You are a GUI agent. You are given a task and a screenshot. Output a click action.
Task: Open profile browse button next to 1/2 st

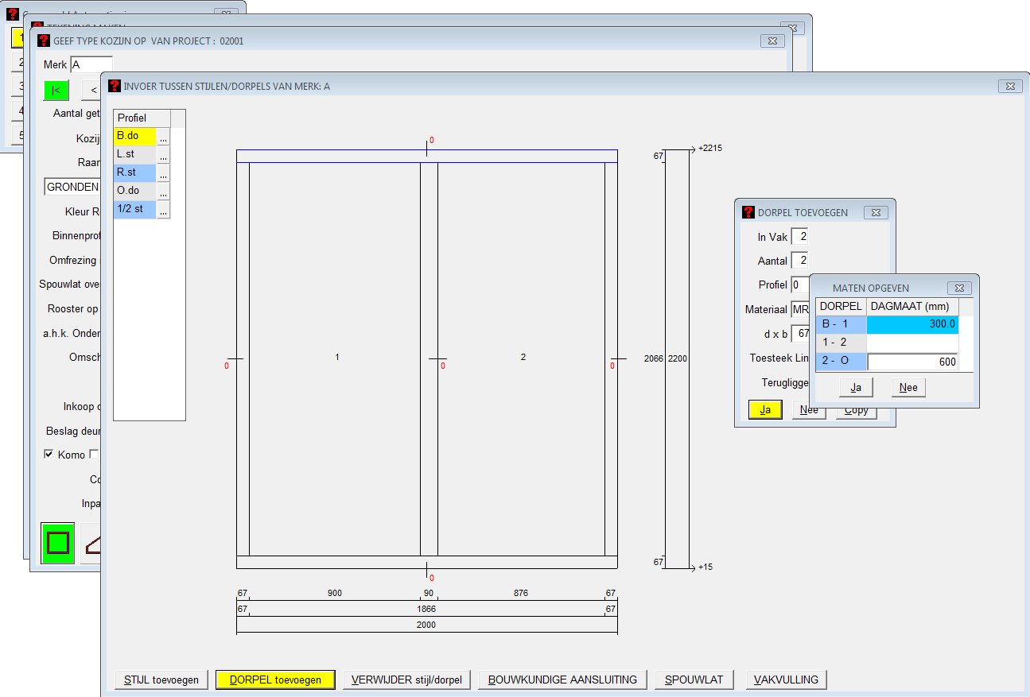[x=163, y=210]
